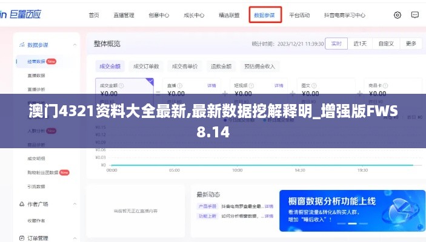Click the 功能上新 tag in 最新动态

point(207,216)
